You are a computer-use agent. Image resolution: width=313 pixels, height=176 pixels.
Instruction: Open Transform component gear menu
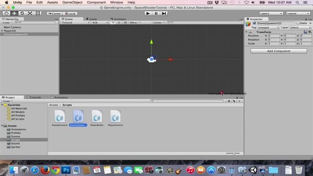point(310,32)
